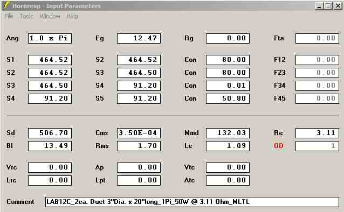Select the Vtc field
This screenshot has height=212, width=344.
[x=228, y=167]
